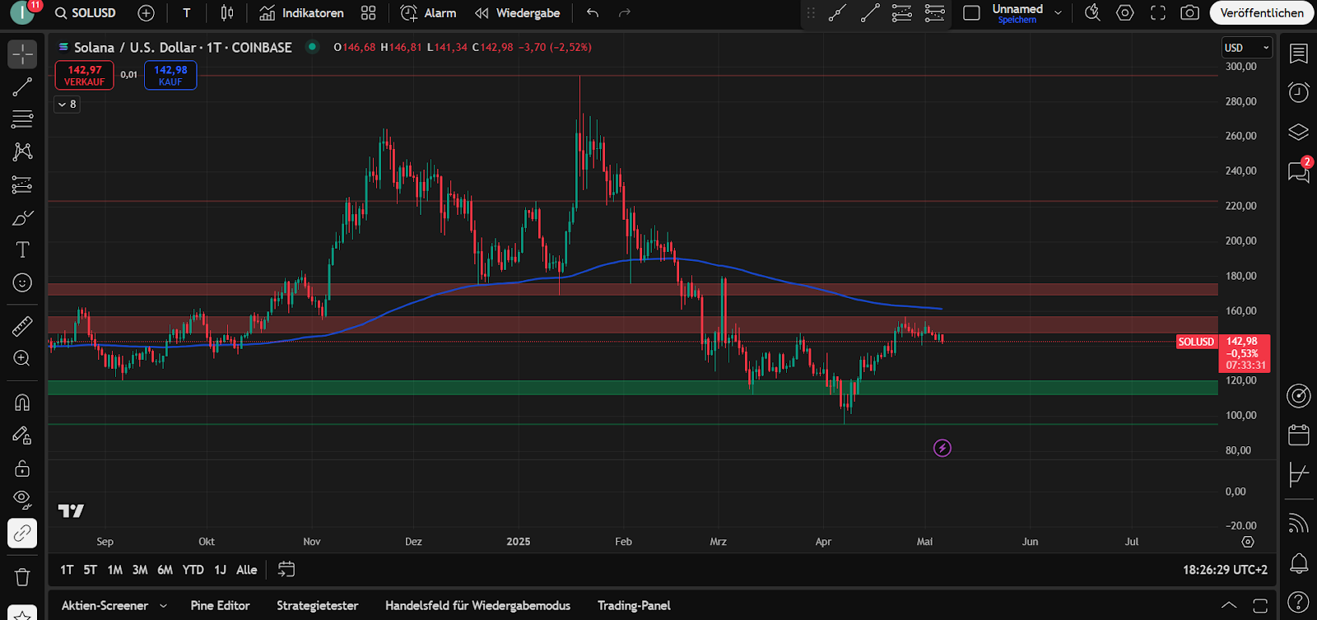Open the Fibonacci retracement tool
The height and width of the screenshot is (620, 1317).
point(22,119)
